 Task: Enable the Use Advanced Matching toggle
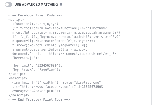coord(9,5)
